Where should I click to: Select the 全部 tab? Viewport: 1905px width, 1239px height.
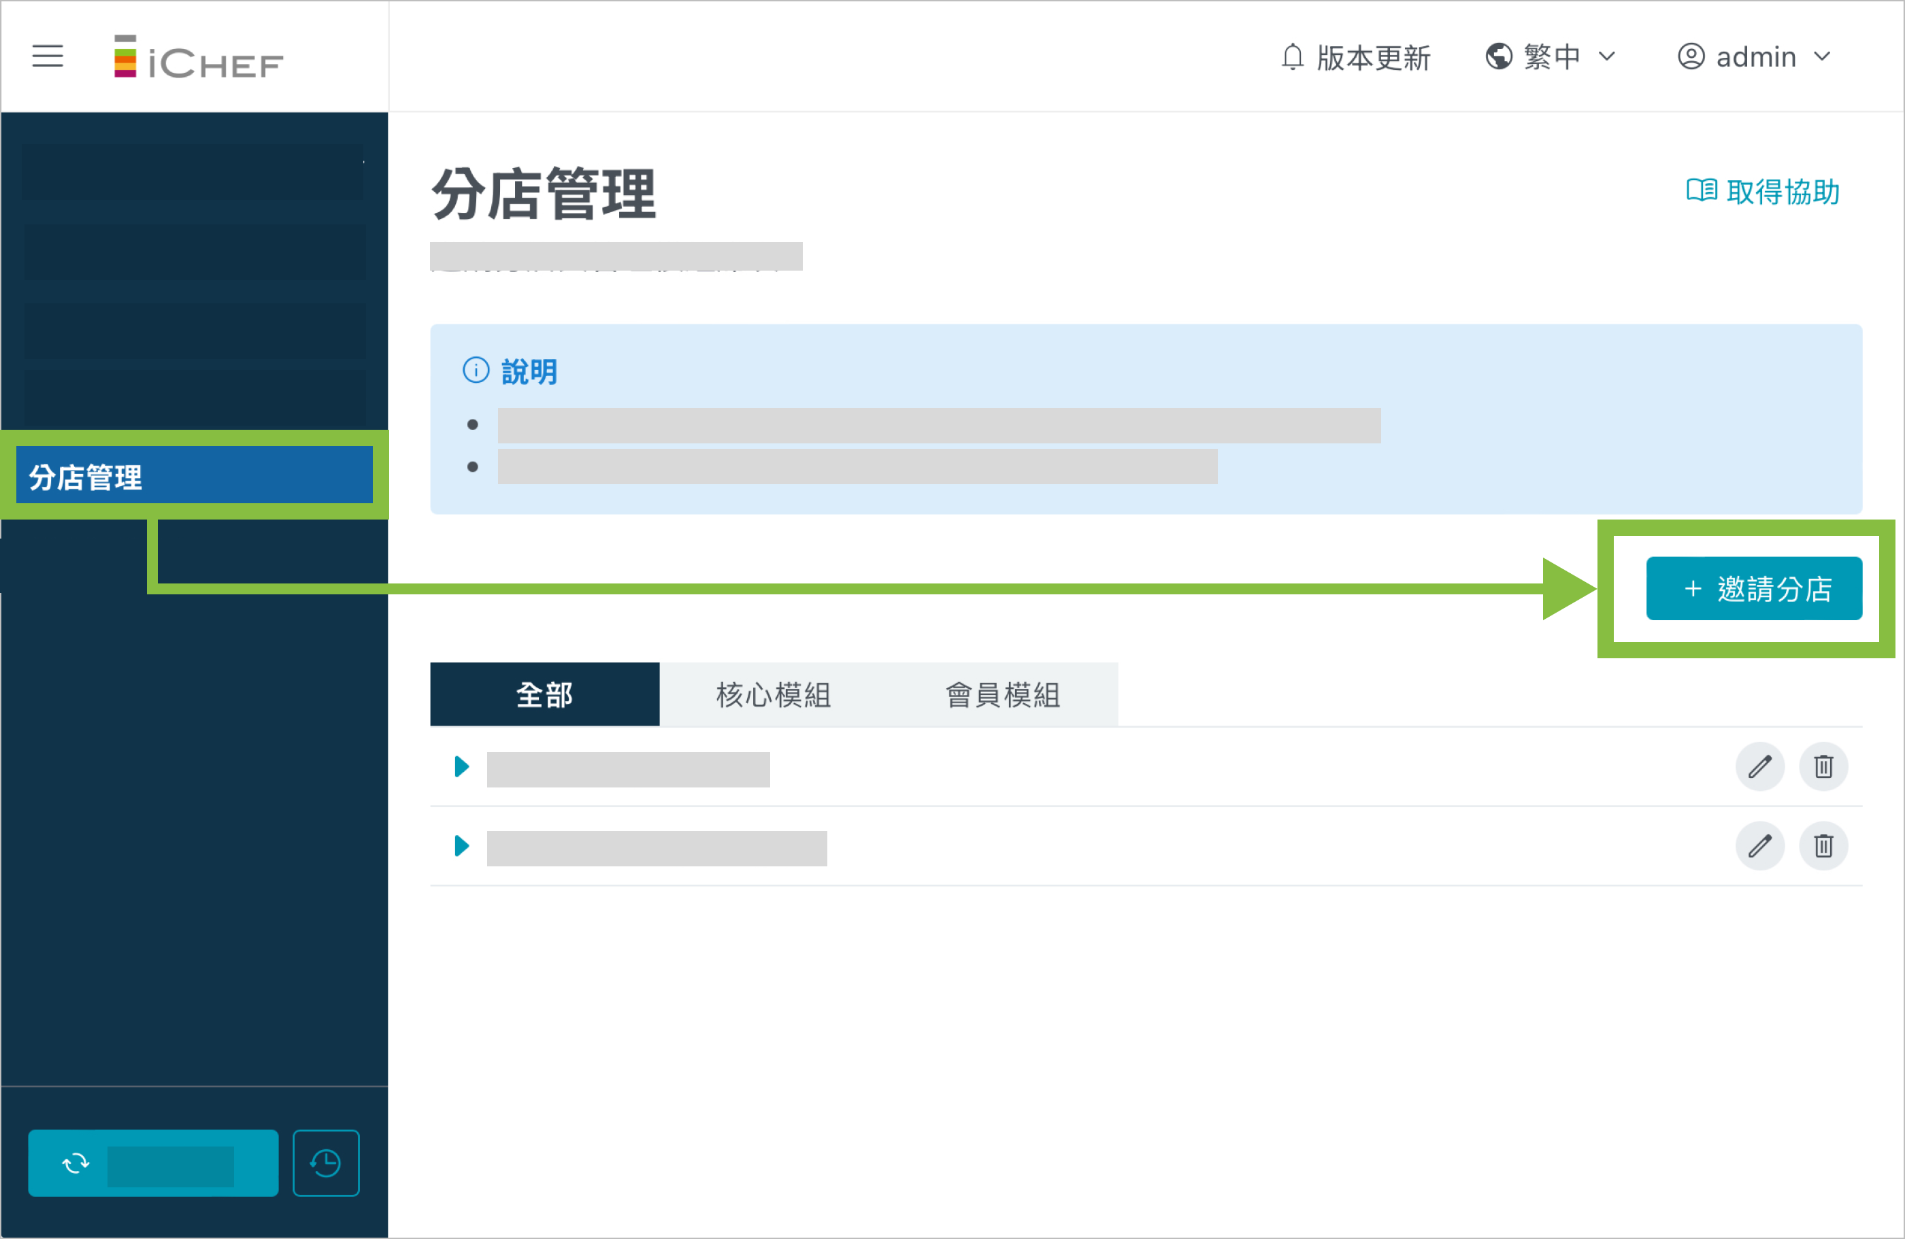[x=544, y=694]
